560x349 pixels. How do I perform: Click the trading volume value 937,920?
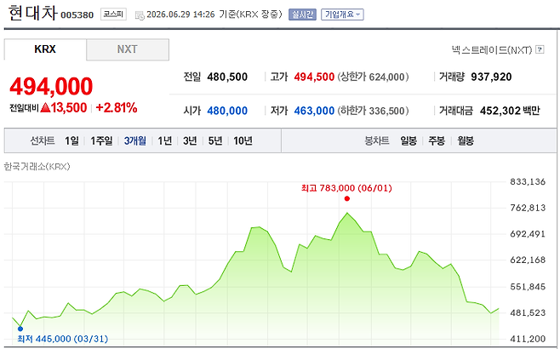pos(491,77)
